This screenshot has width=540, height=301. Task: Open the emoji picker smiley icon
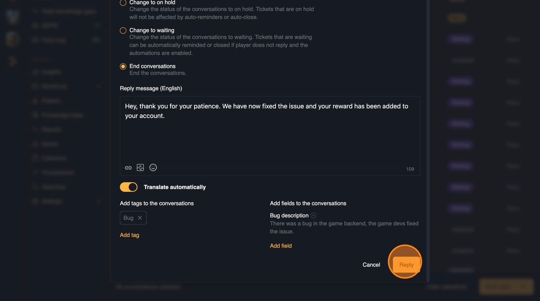pyautogui.click(x=153, y=167)
